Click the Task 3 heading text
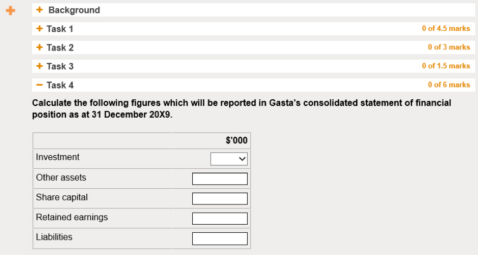 pyautogui.click(x=60, y=66)
